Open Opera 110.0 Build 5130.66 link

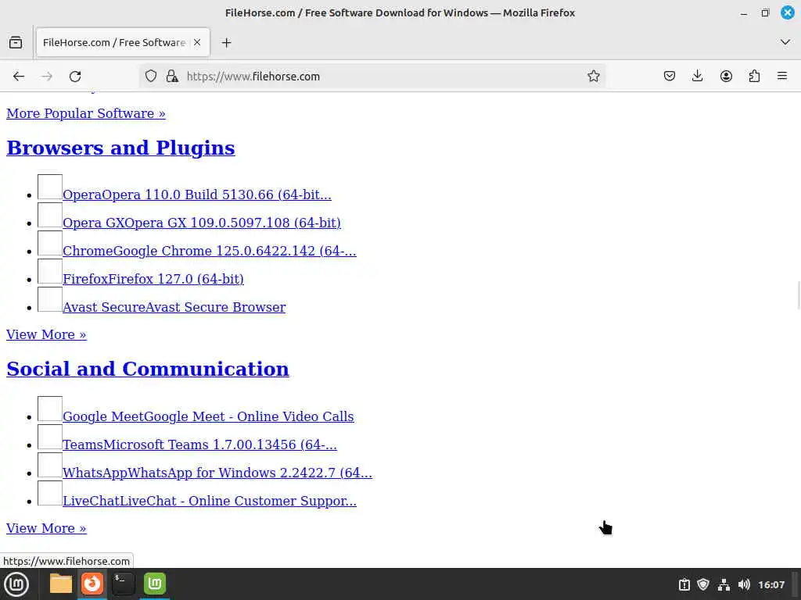click(x=196, y=195)
